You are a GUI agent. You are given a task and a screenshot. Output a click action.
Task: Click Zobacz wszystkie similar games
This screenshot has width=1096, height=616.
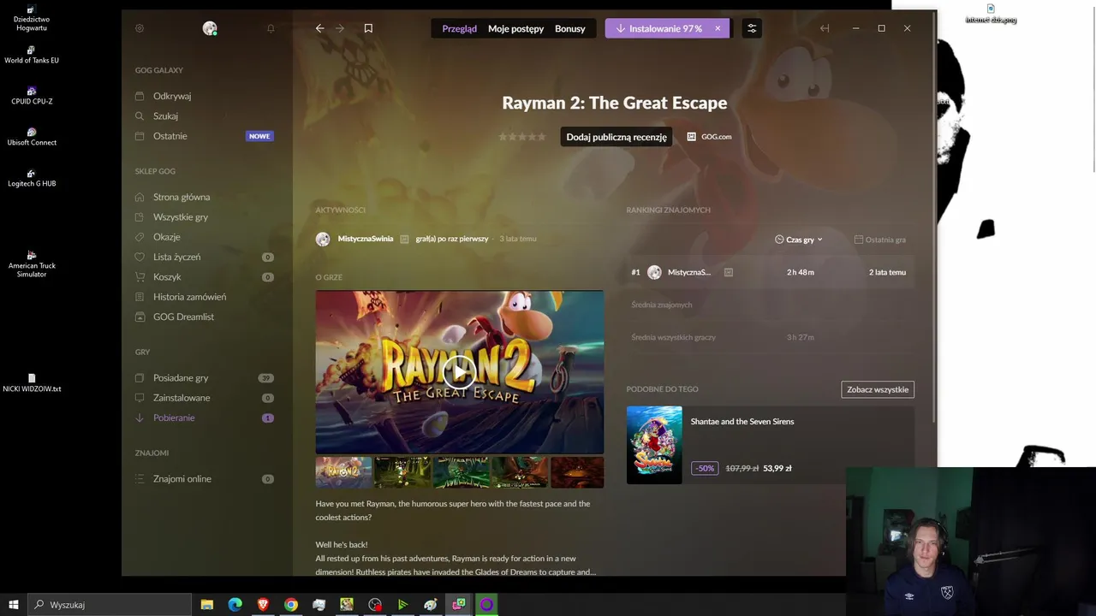878,389
